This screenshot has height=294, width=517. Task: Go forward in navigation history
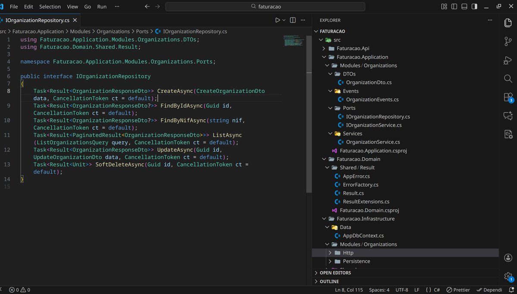[157, 6]
